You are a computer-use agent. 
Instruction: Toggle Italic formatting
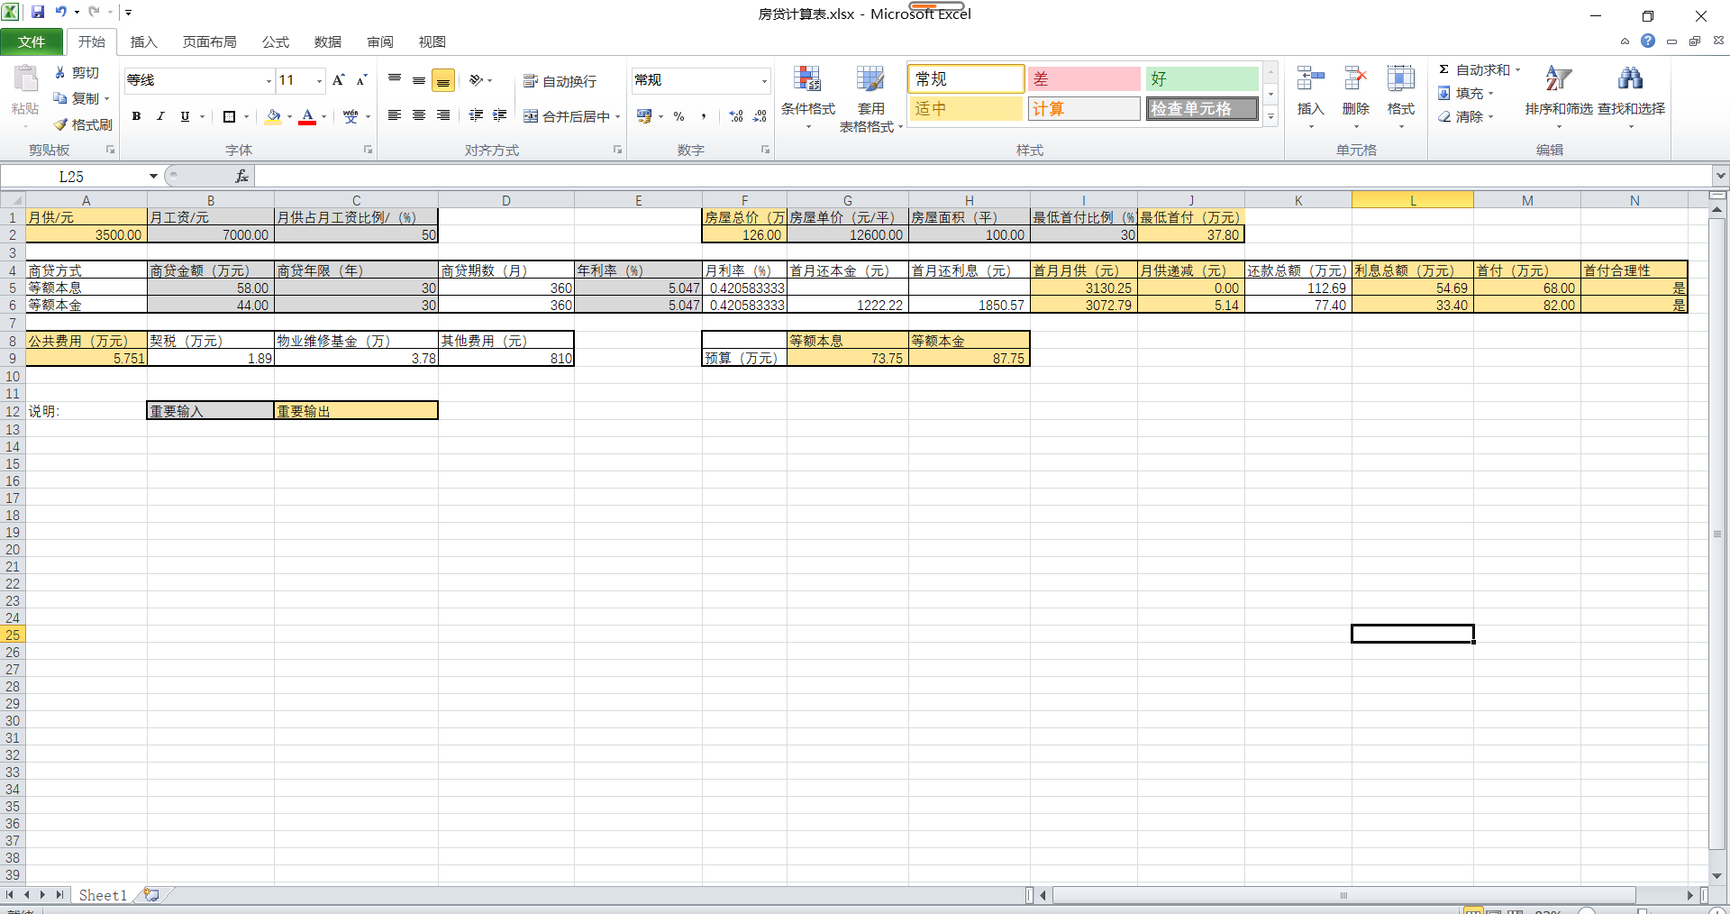[160, 116]
